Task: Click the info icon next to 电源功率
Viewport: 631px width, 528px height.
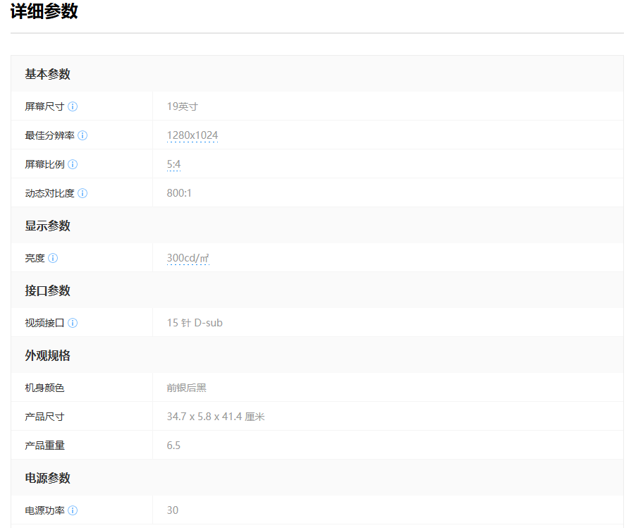Action: coord(73,510)
